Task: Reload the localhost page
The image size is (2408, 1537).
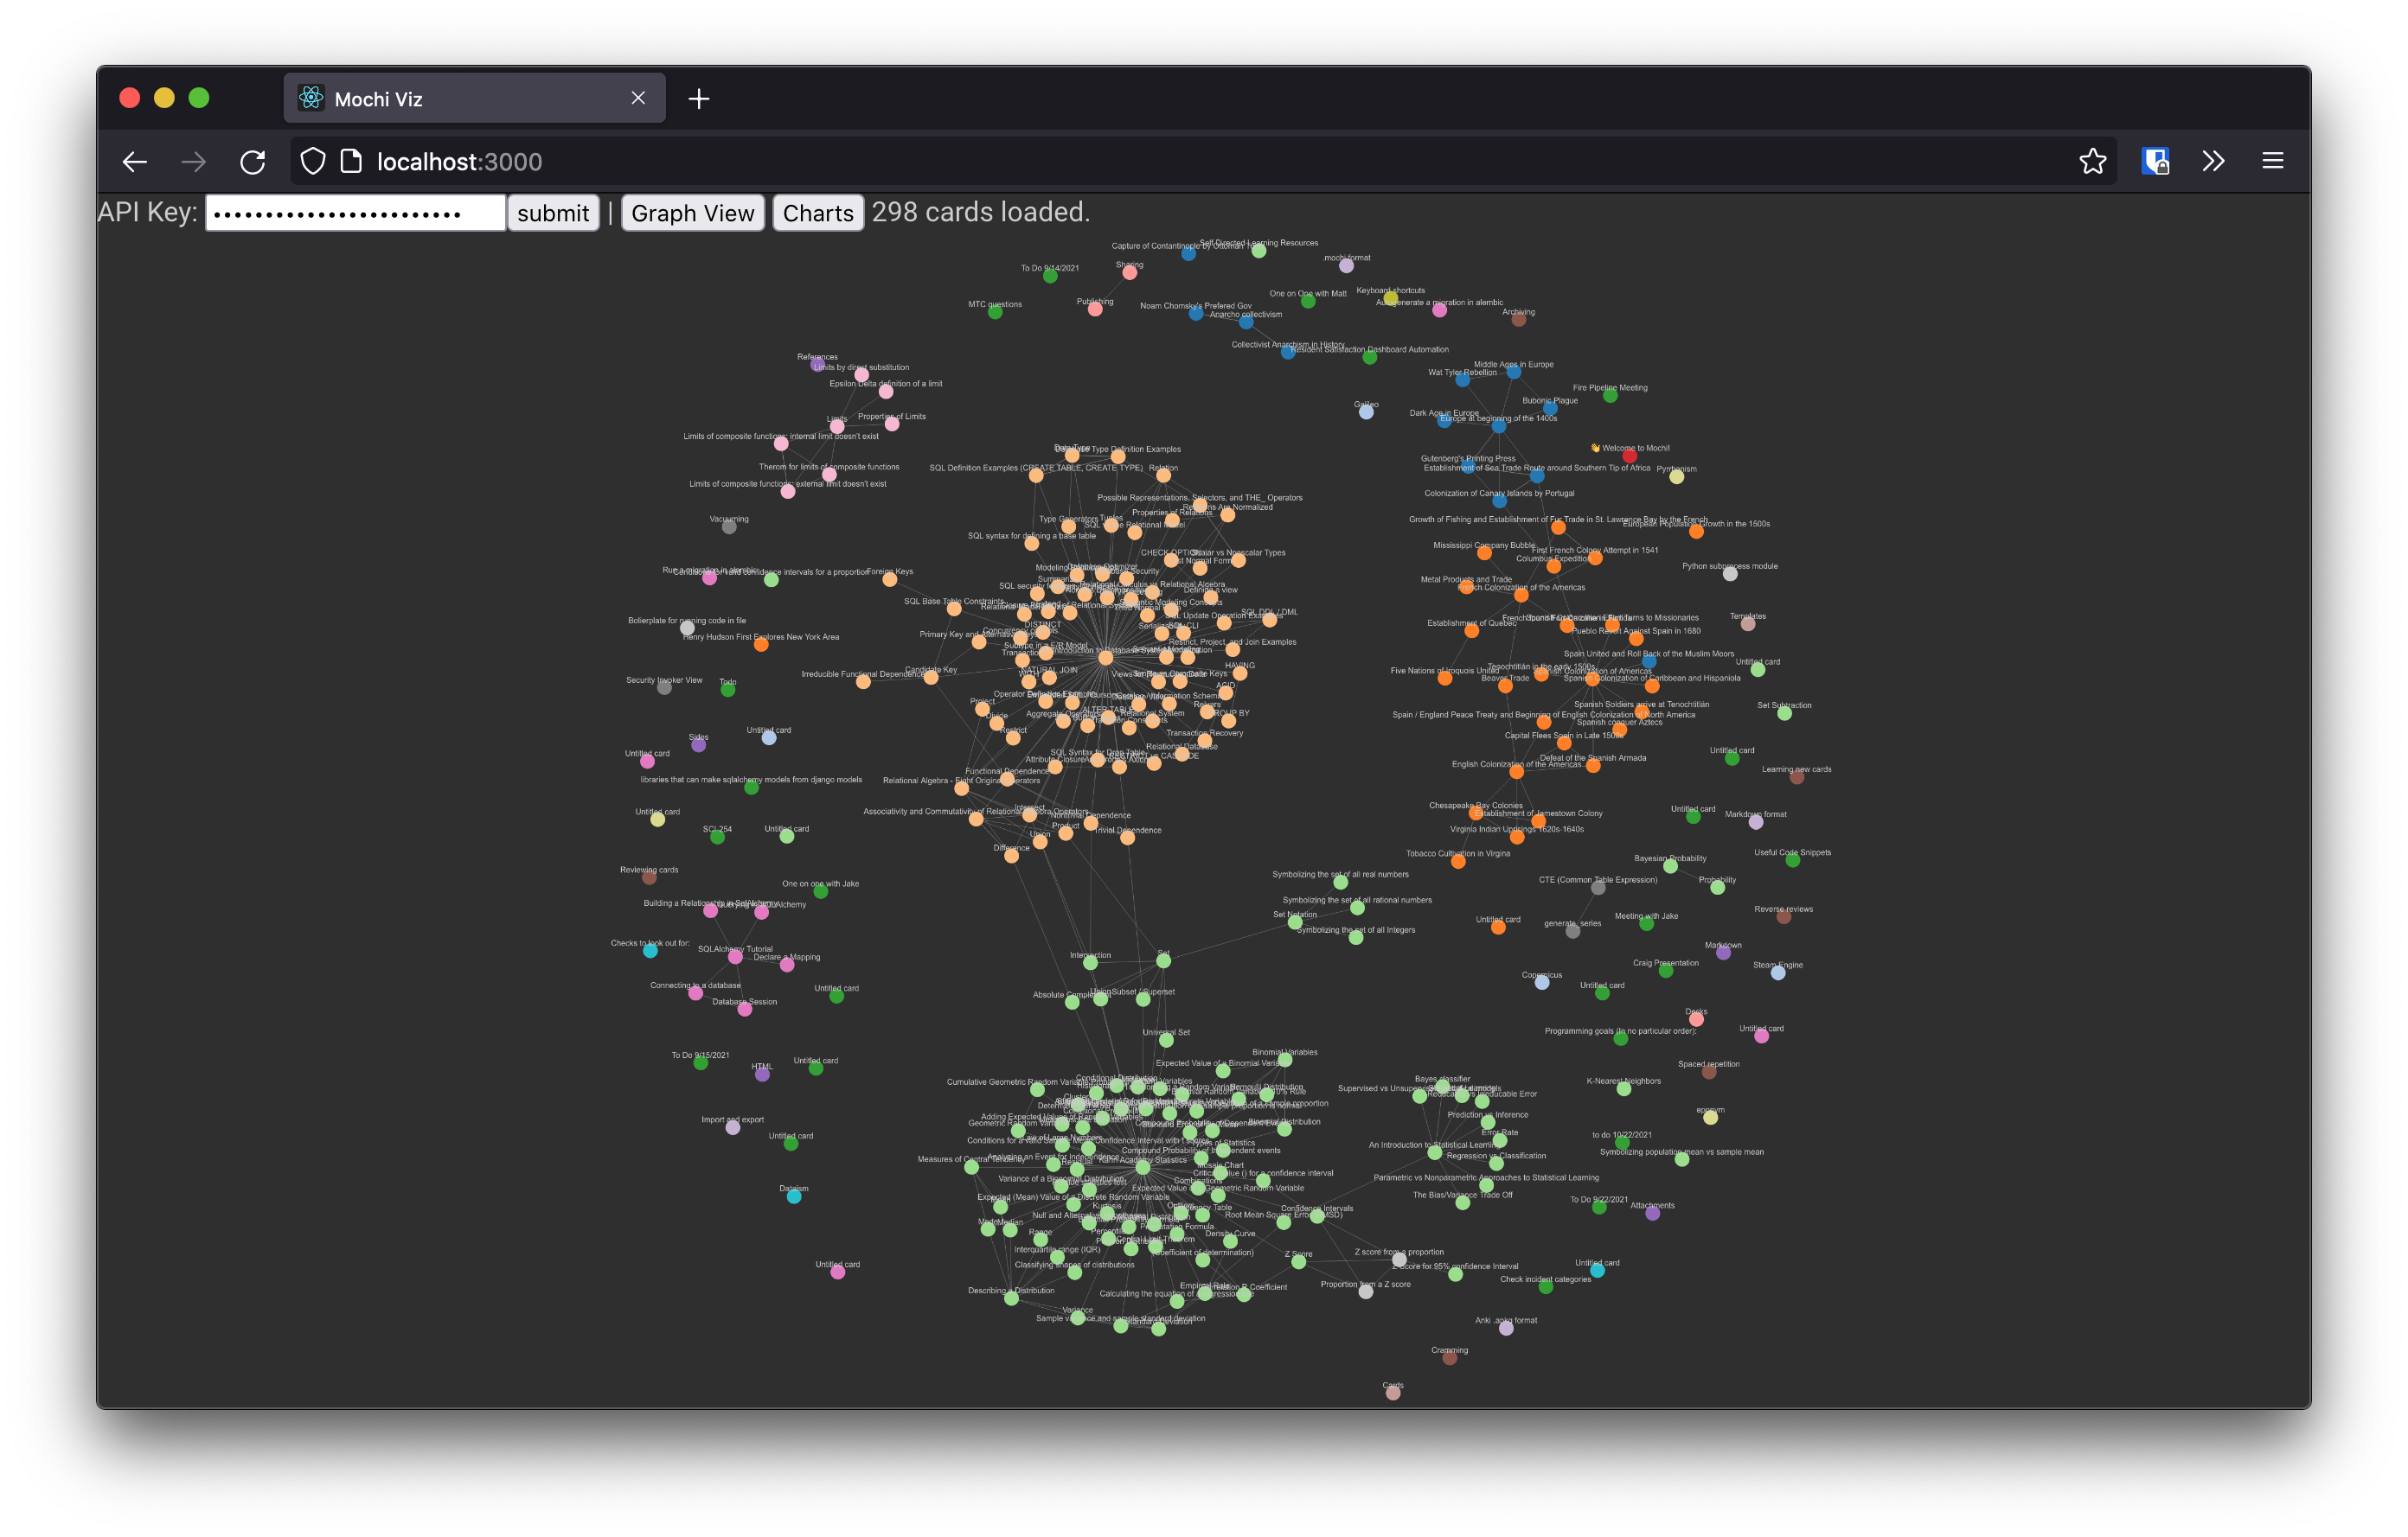Action: [x=253, y=162]
